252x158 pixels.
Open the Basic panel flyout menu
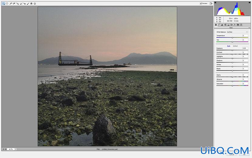[250, 28]
